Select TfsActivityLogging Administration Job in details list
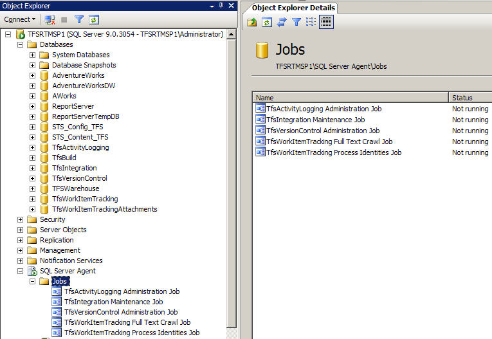Viewport: 492px width, 339px height. point(323,109)
